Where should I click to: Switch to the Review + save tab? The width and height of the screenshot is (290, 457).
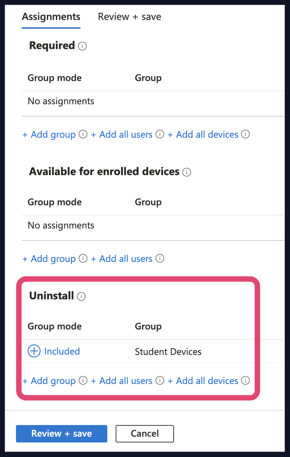click(x=129, y=17)
